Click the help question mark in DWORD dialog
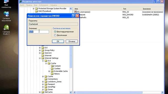 tap(73, 16)
